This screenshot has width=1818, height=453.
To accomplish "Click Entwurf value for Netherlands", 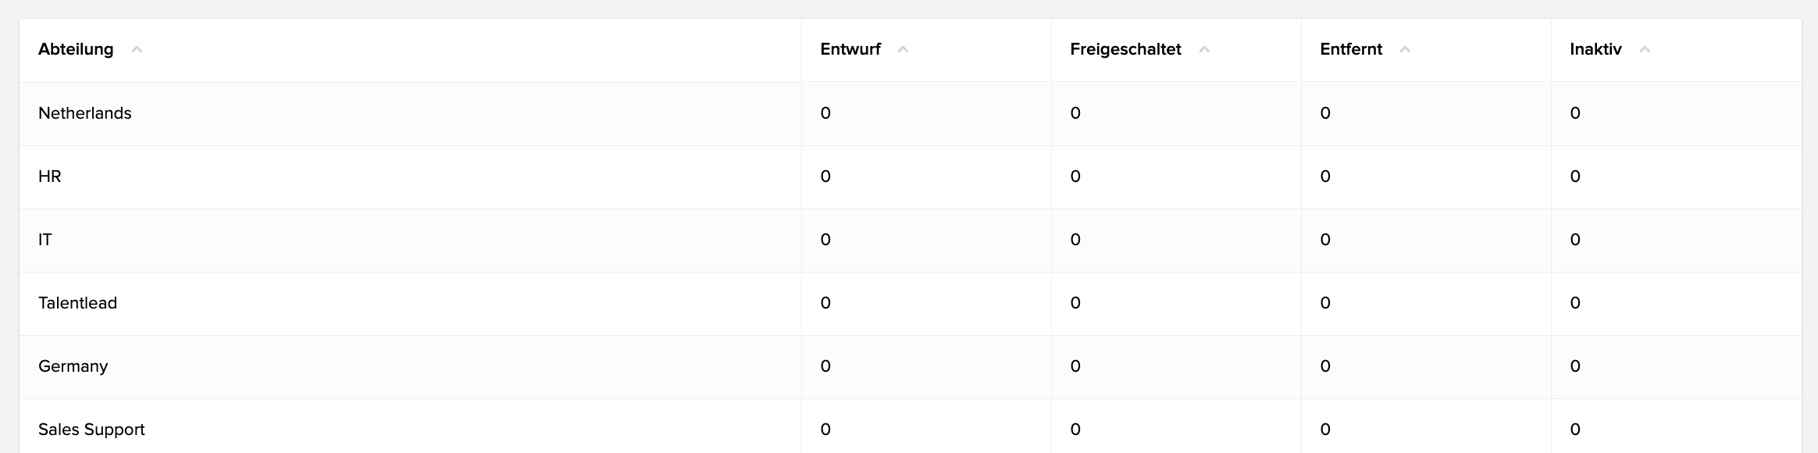I will [x=825, y=113].
